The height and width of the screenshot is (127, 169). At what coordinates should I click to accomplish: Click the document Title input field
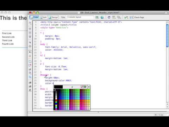tap(81, 17)
